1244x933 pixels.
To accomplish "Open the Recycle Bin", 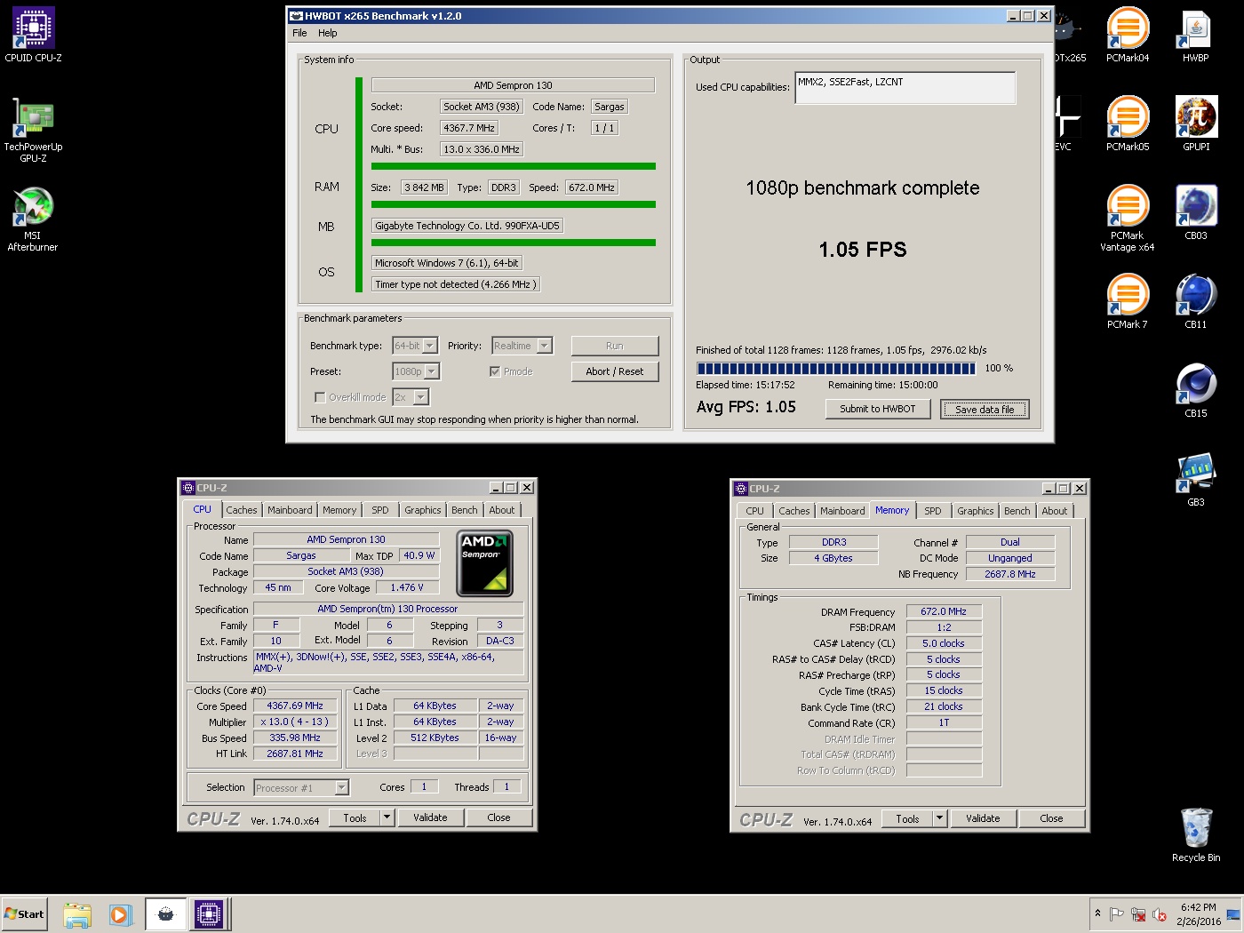I will tap(1196, 835).
